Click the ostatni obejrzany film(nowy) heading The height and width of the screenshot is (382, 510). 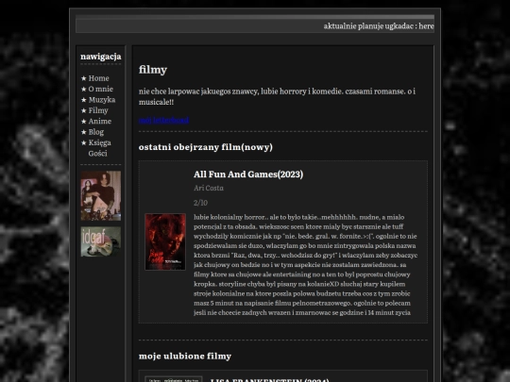coord(206,147)
